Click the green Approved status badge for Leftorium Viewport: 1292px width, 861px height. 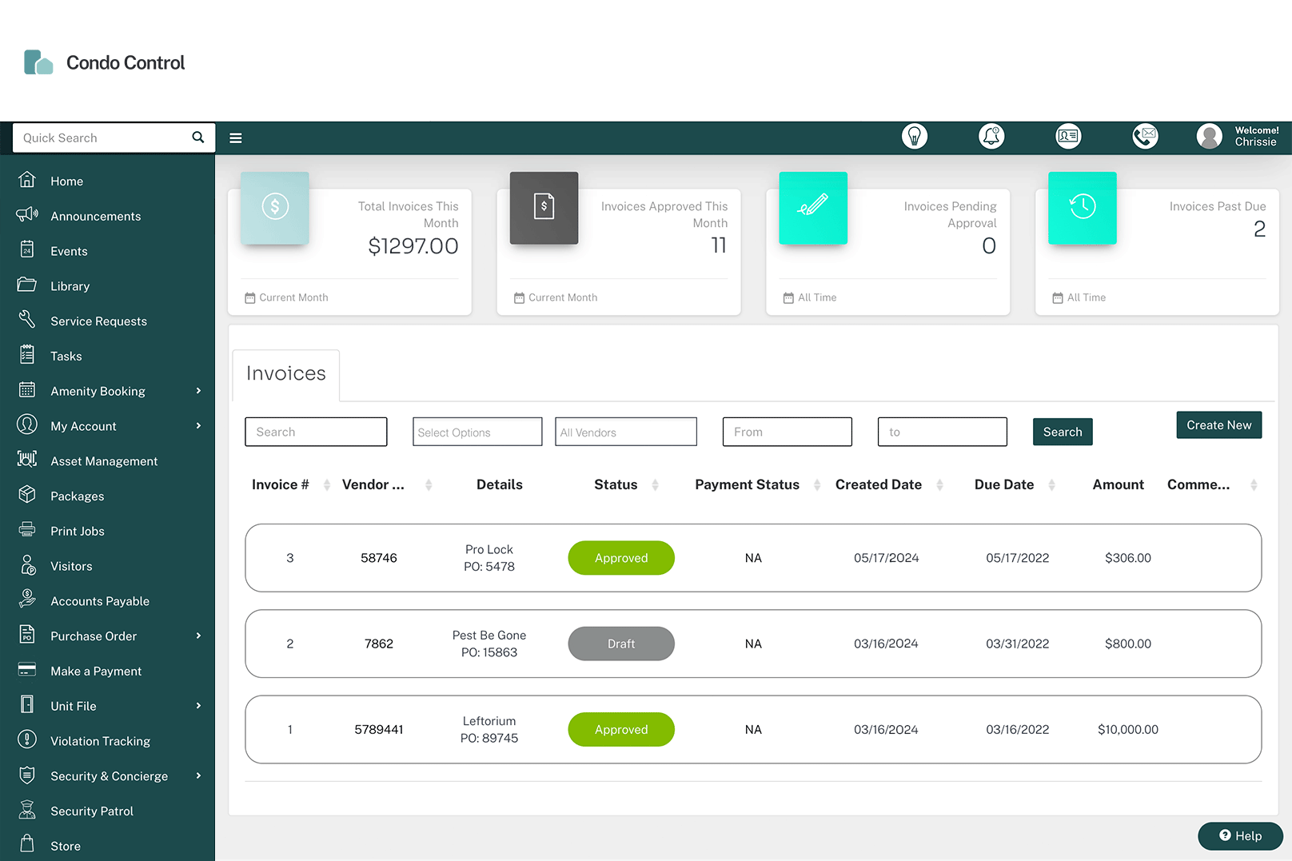click(621, 729)
